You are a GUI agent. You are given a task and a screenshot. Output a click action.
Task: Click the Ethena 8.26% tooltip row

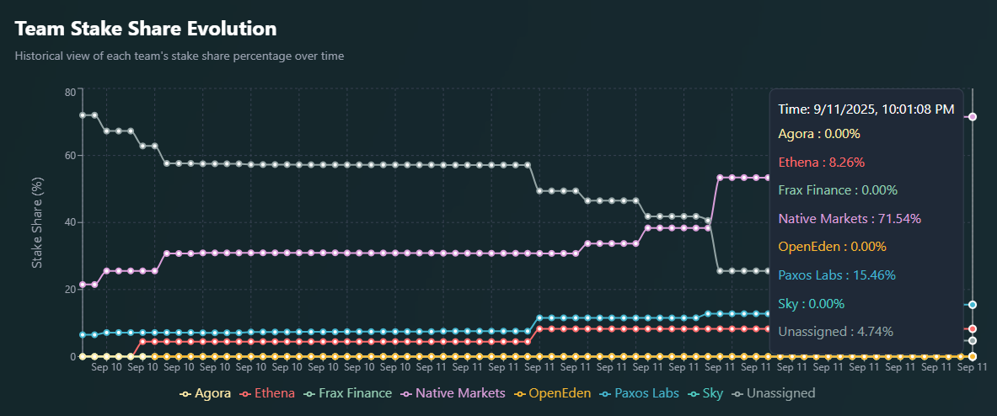(x=822, y=162)
